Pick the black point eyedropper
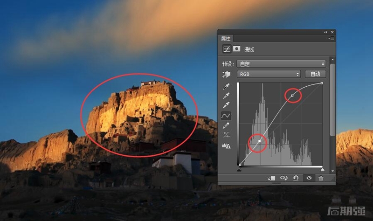 [x=226, y=86]
